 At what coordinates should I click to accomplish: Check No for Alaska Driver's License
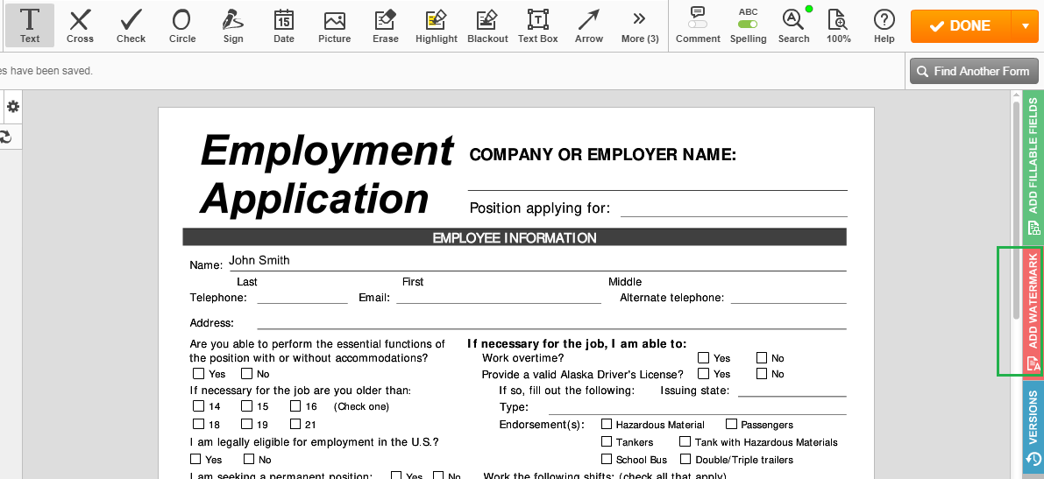coord(762,374)
